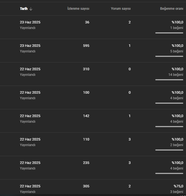The image size is (186, 196).
Task: Click the comment count in 235-view row
Action: (130, 163)
